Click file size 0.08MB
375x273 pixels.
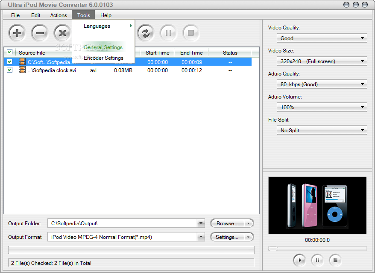pyautogui.click(x=123, y=70)
